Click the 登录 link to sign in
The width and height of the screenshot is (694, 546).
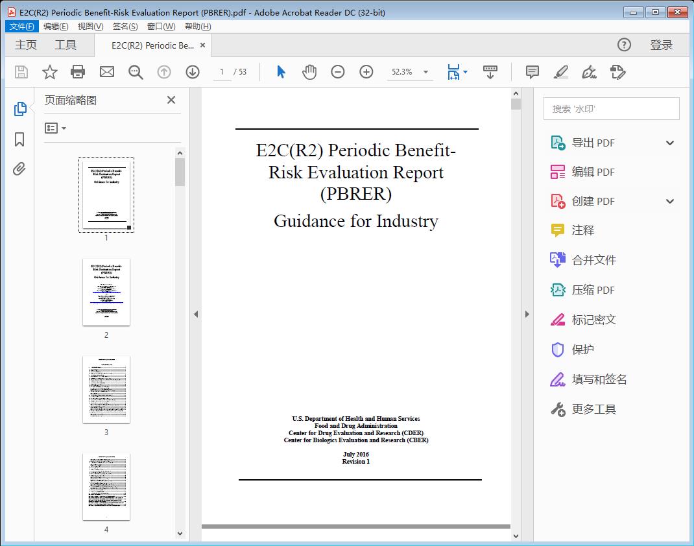click(x=662, y=45)
